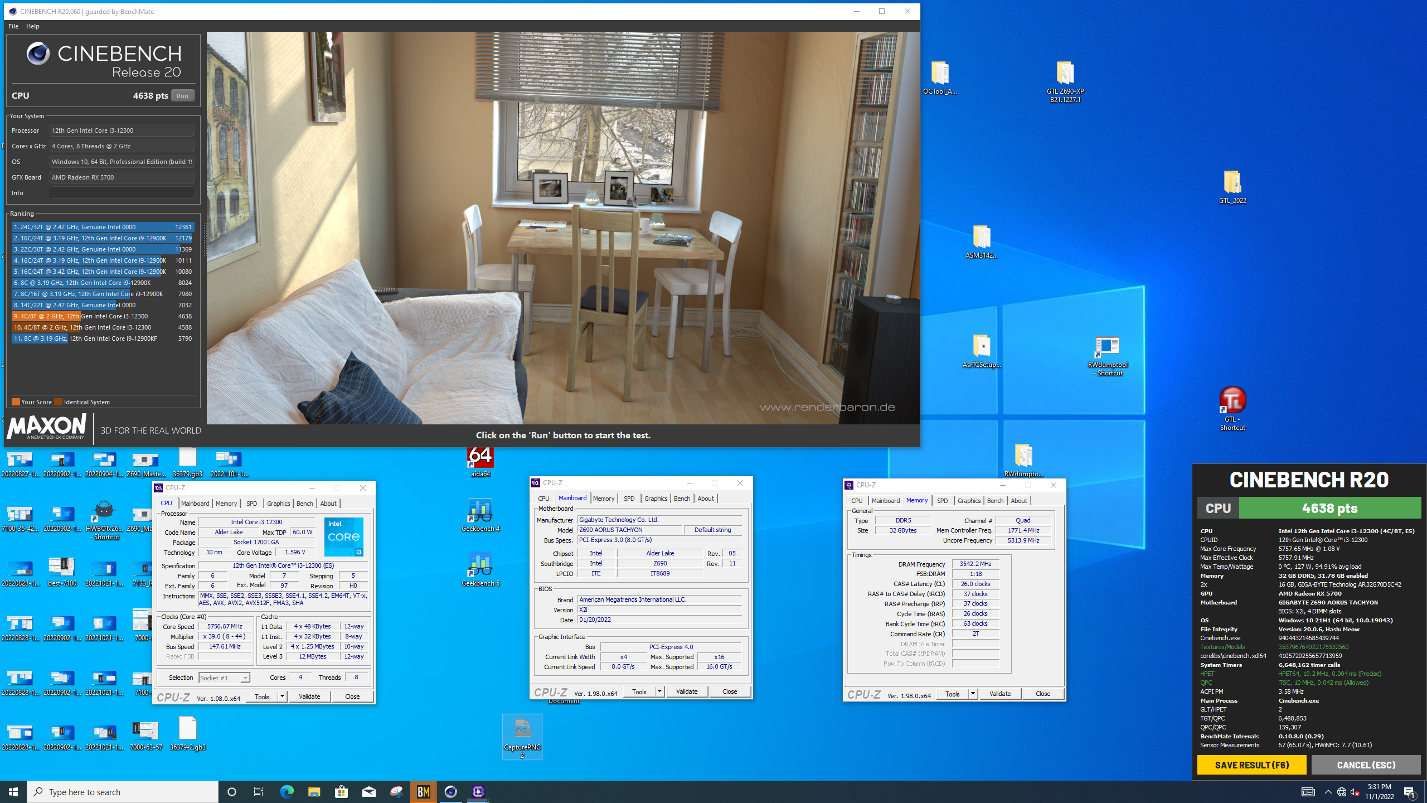The image size is (1427, 803).
Task: Open the Cinebench File menu
Action: (13, 26)
